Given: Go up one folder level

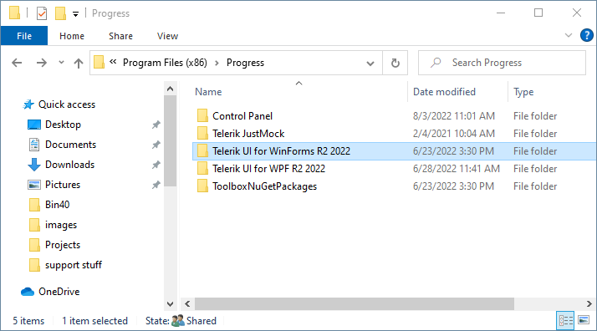Looking at the screenshot, I should (79, 63).
